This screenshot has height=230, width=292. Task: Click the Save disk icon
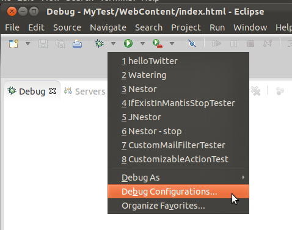click(x=43, y=43)
